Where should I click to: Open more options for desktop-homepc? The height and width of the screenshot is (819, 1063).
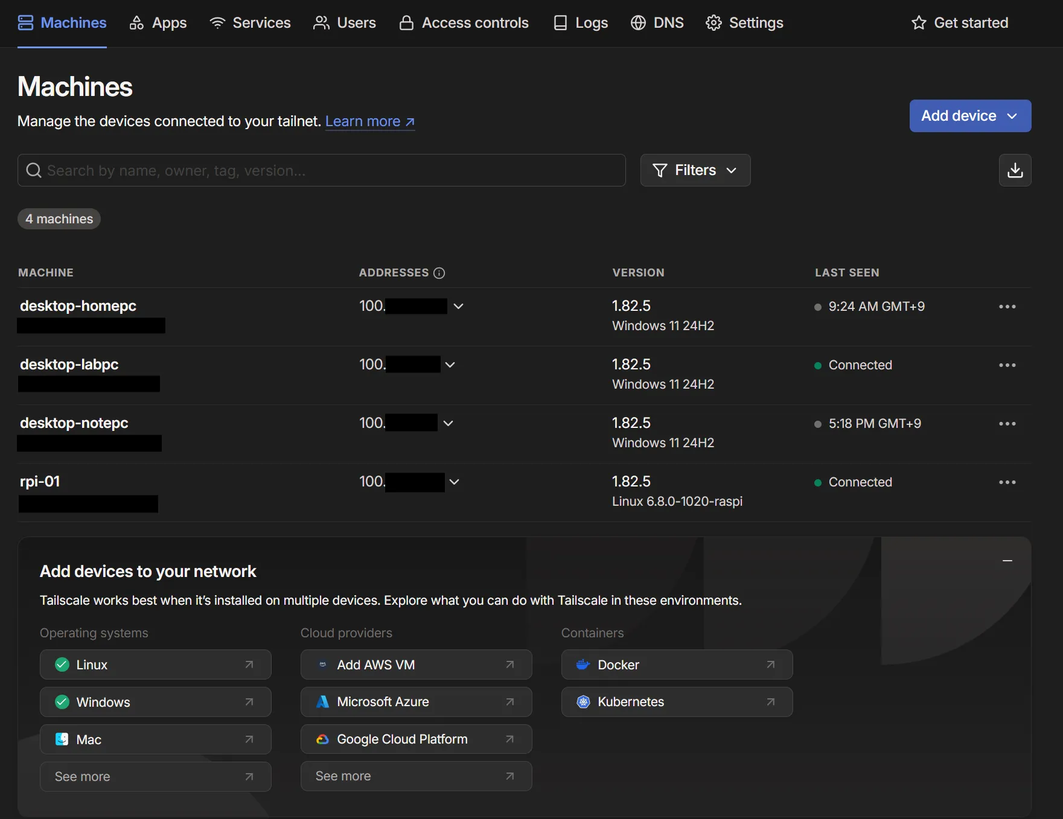(x=1007, y=307)
